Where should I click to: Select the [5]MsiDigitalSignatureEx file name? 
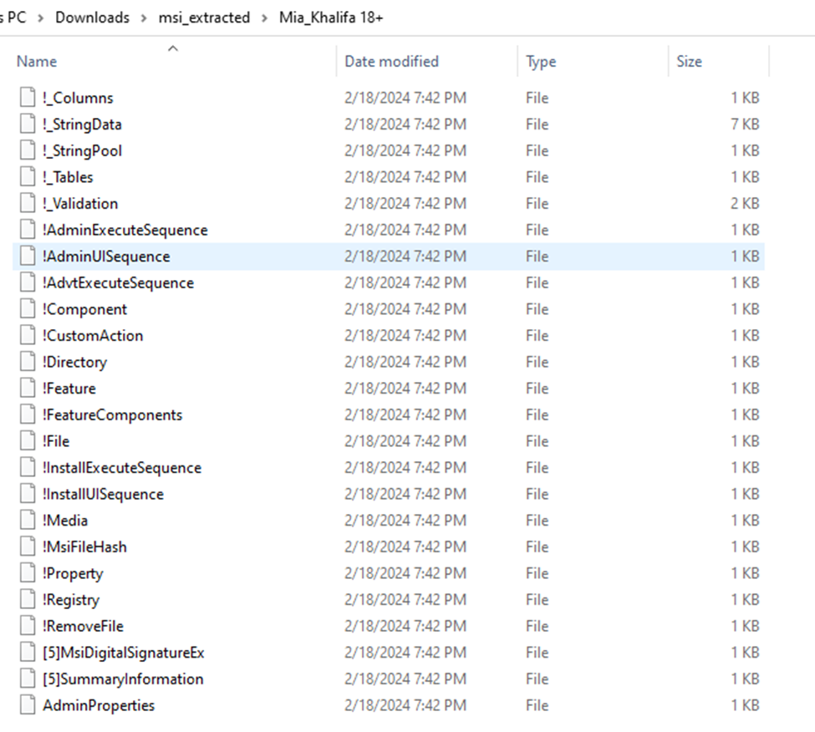coord(124,653)
